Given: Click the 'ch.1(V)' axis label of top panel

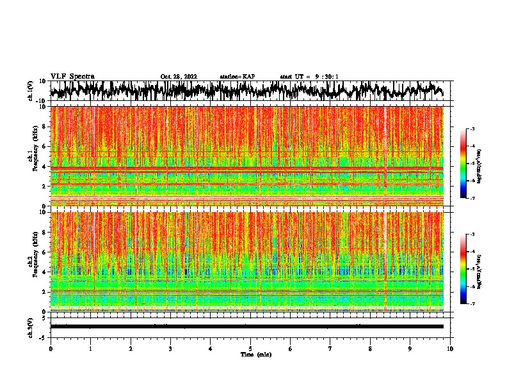Looking at the screenshot, I should point(31,91).
